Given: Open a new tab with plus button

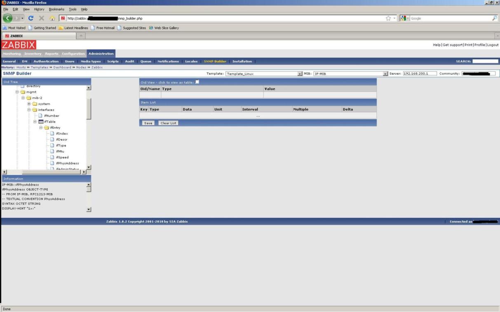Looking at the screenshot, I should click(x=81, y=36).
